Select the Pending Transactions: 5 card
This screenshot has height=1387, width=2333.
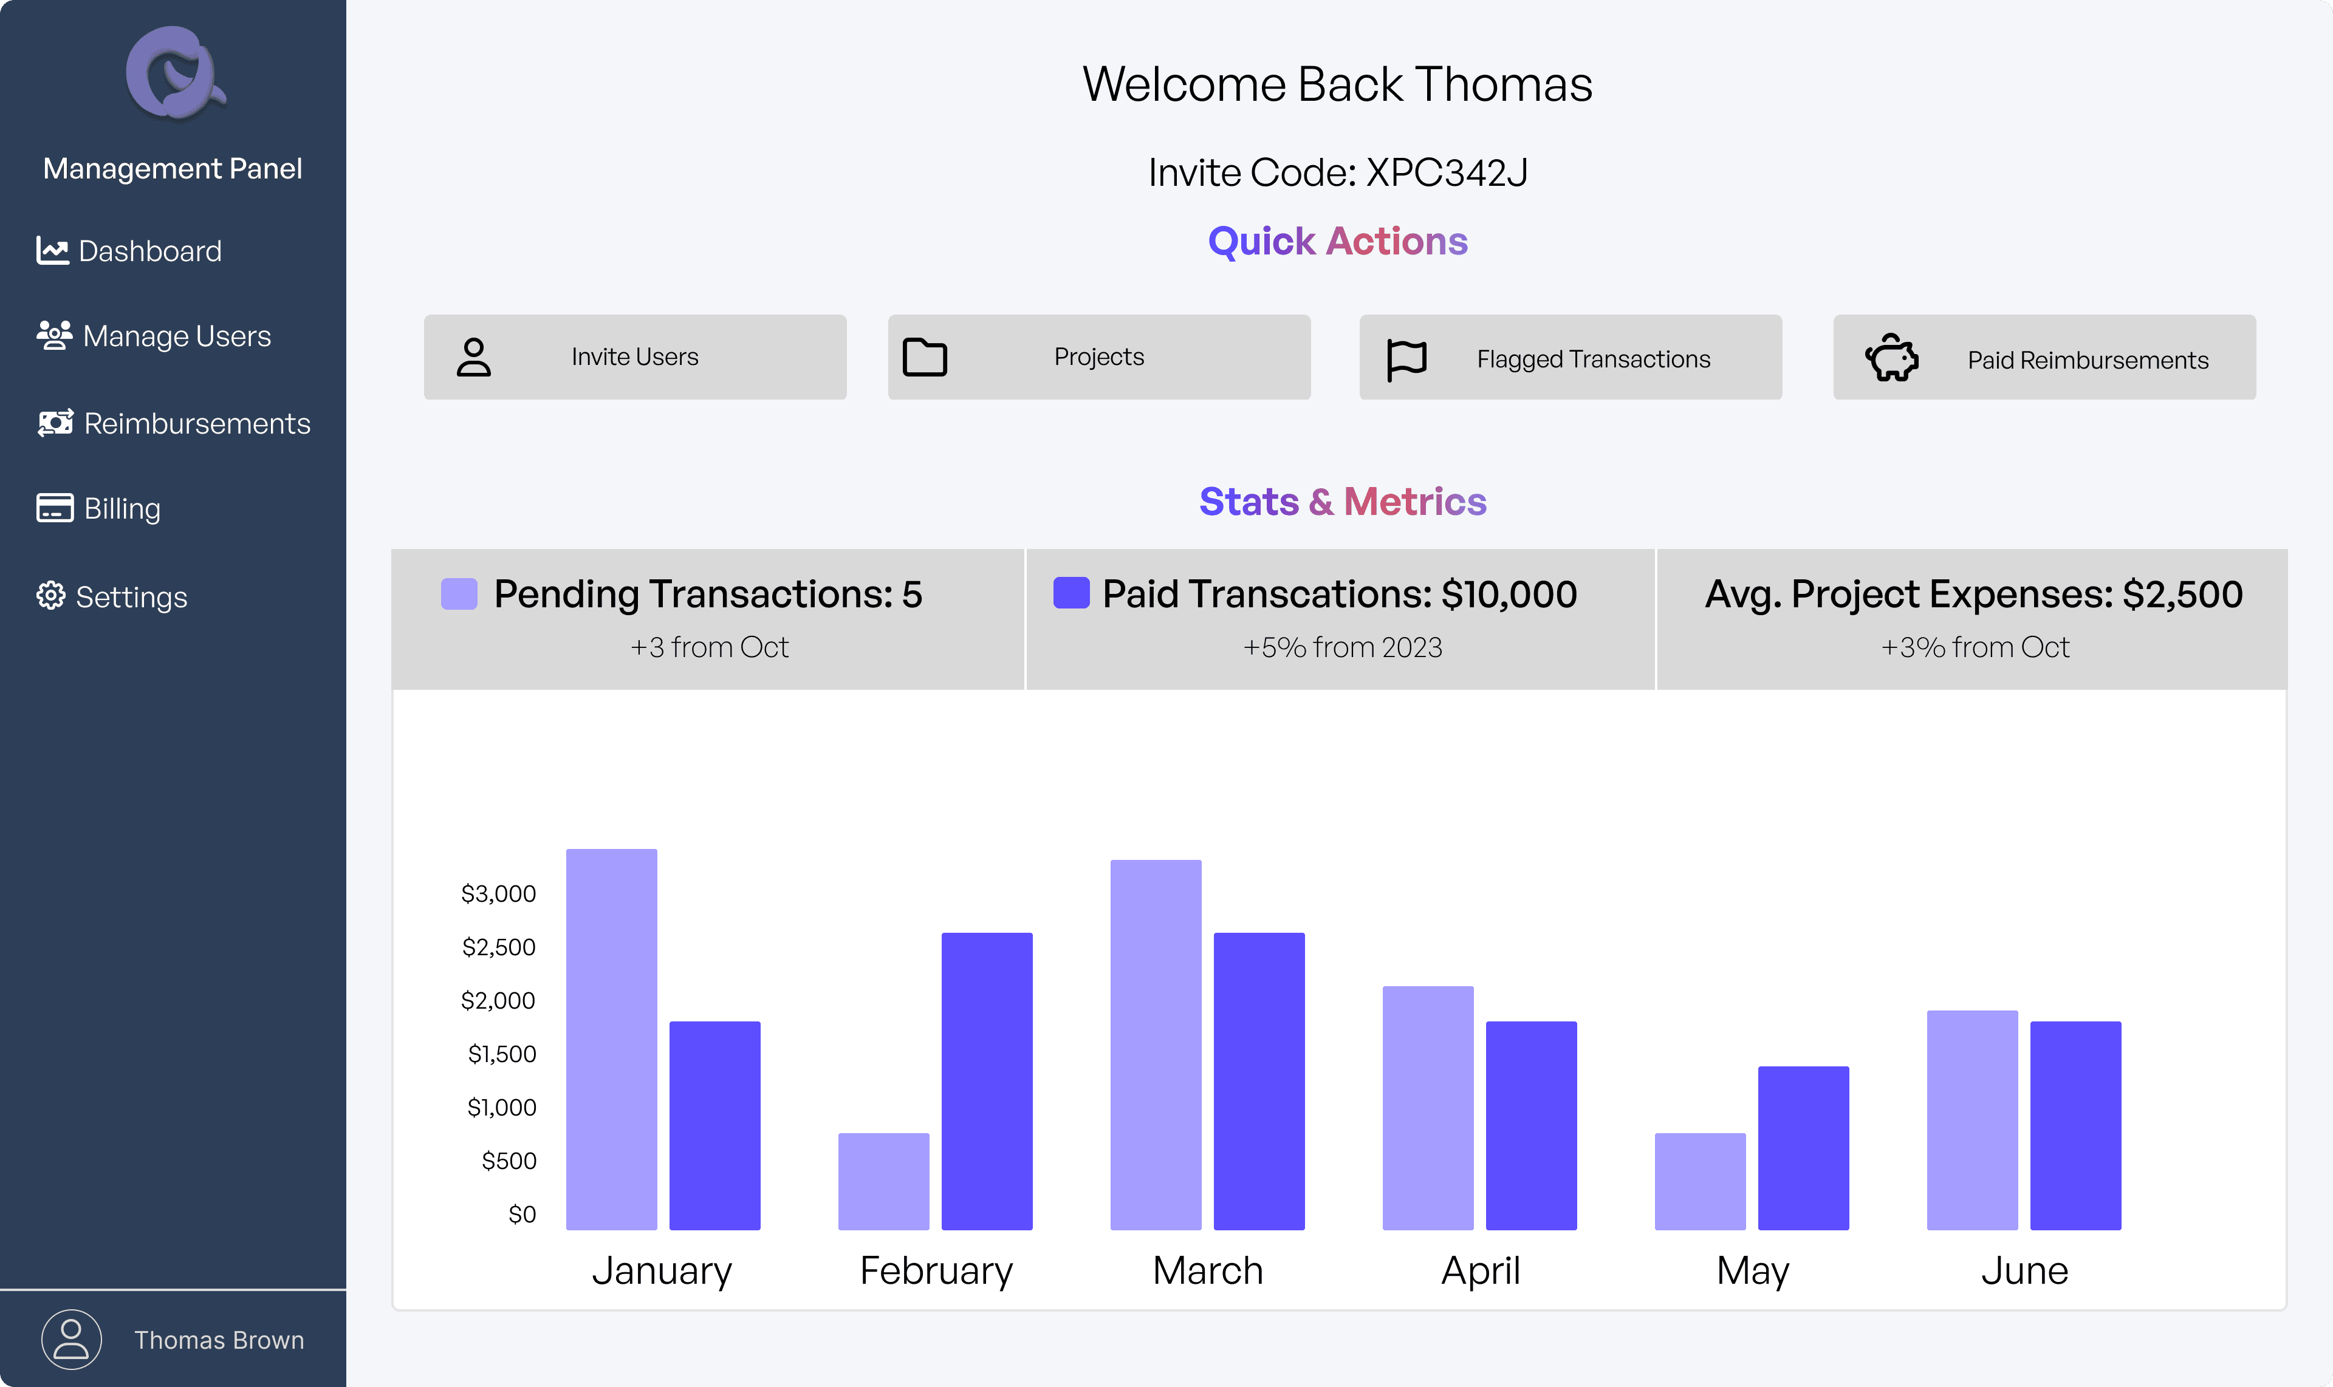(x=708, y=619)
